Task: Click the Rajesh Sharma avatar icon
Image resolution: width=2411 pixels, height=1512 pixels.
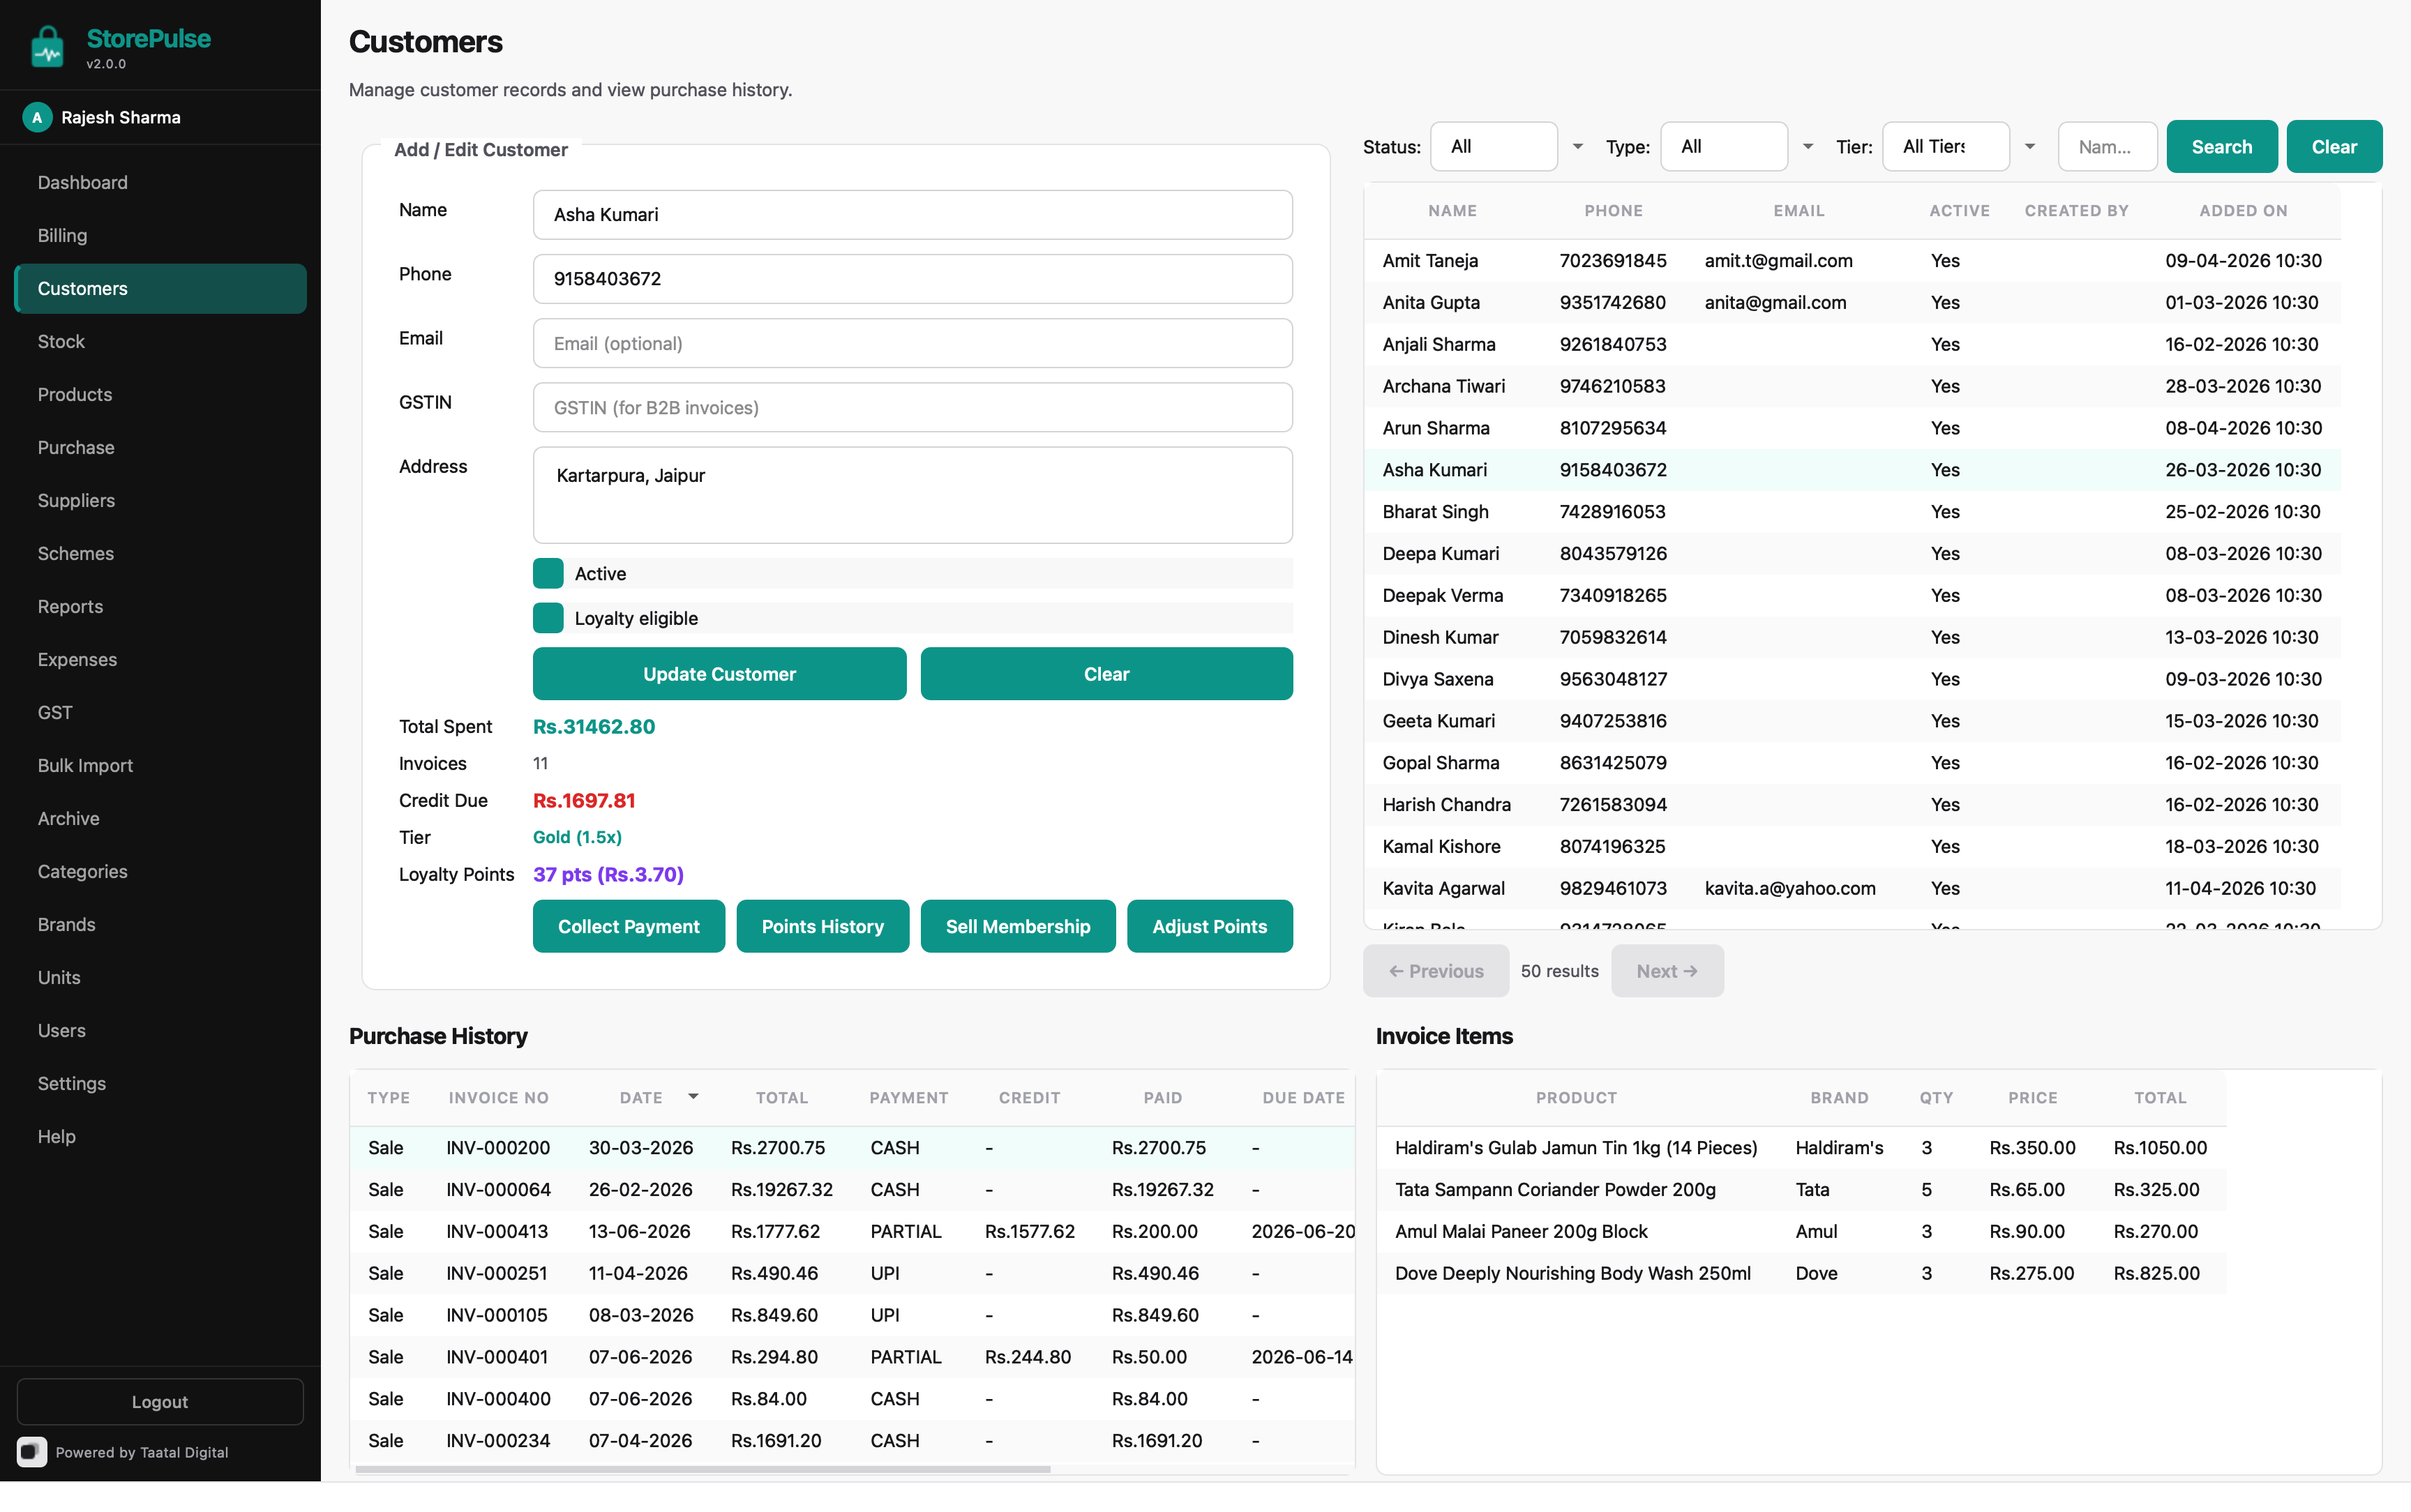Action: pos(37,117)
